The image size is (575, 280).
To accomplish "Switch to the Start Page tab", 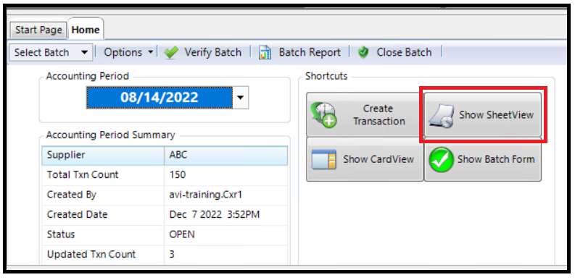I will coord(38,30).
